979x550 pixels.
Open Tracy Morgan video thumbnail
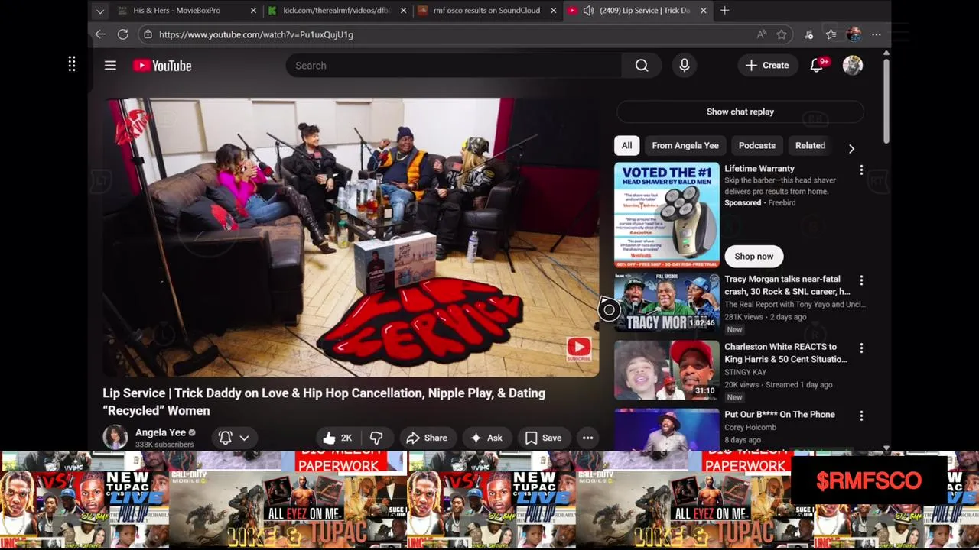[667, 302]
